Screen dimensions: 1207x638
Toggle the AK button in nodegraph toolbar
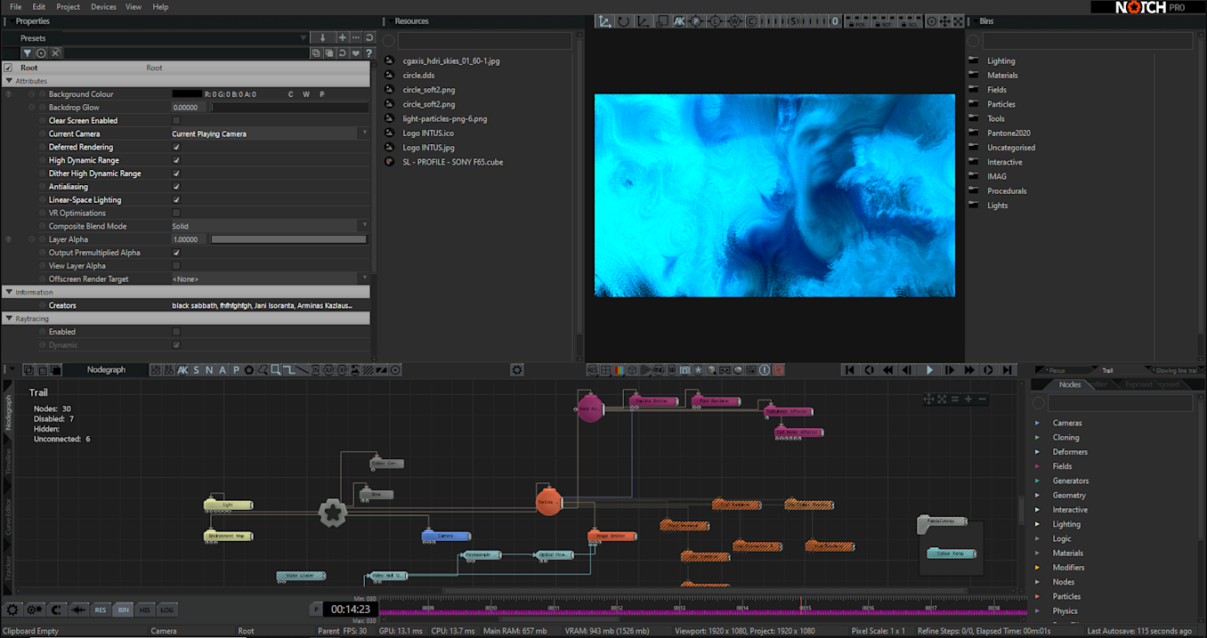[182, 370]
